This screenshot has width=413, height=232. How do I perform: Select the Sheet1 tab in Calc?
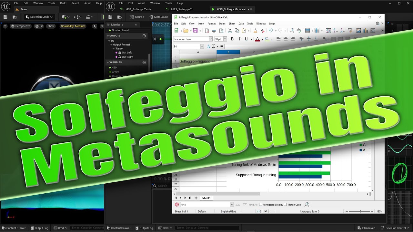[x=206, y=198]
